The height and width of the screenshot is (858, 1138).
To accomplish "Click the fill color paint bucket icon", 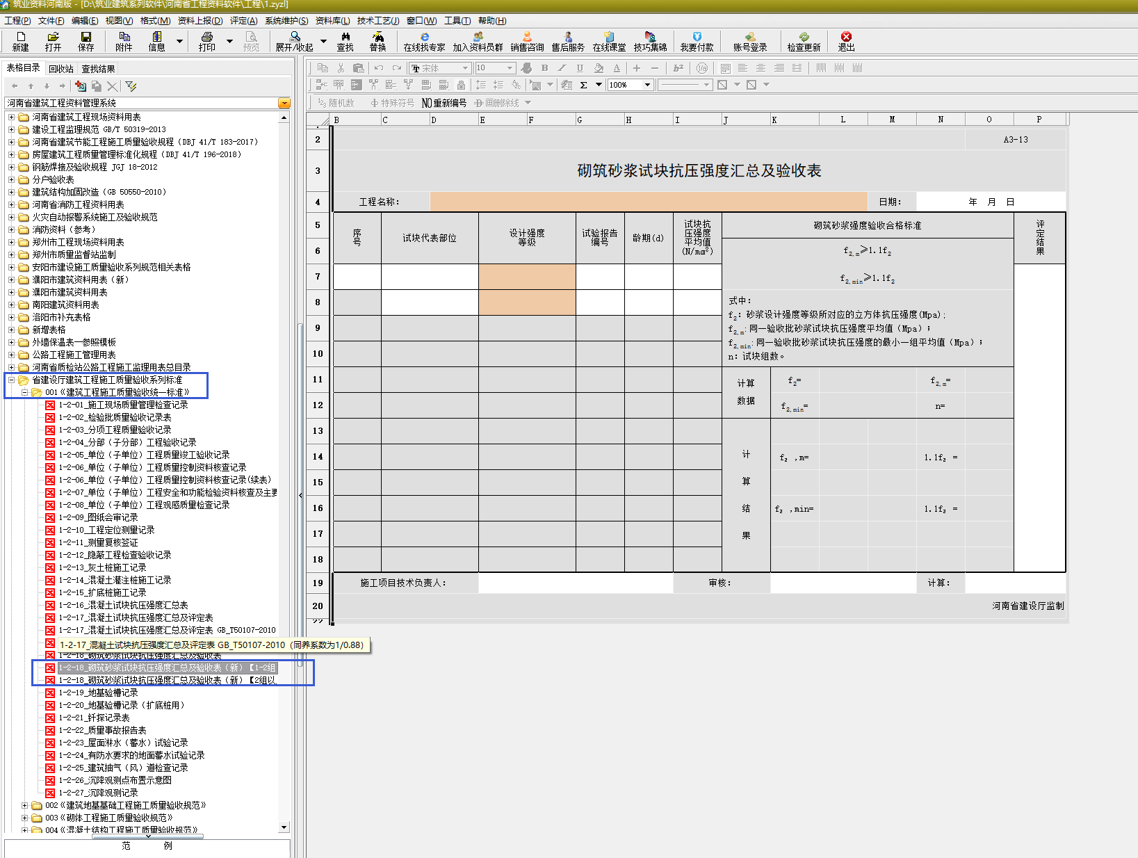I will click(x=599, y=67).
